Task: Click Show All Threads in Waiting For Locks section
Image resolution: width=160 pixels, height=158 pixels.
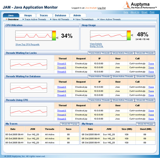Action: pyautogui.click(x=145, y=53)
